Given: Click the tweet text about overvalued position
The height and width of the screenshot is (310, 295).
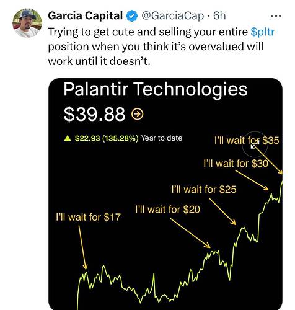Looking at the screenshot, I should coord(161,46).
